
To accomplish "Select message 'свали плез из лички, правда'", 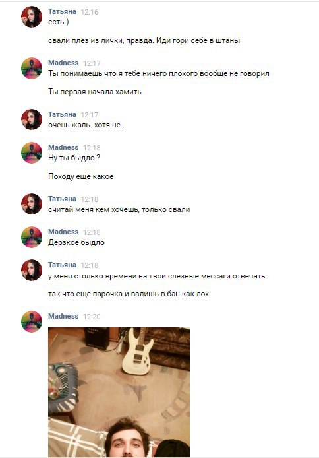I will coord(144,40).
